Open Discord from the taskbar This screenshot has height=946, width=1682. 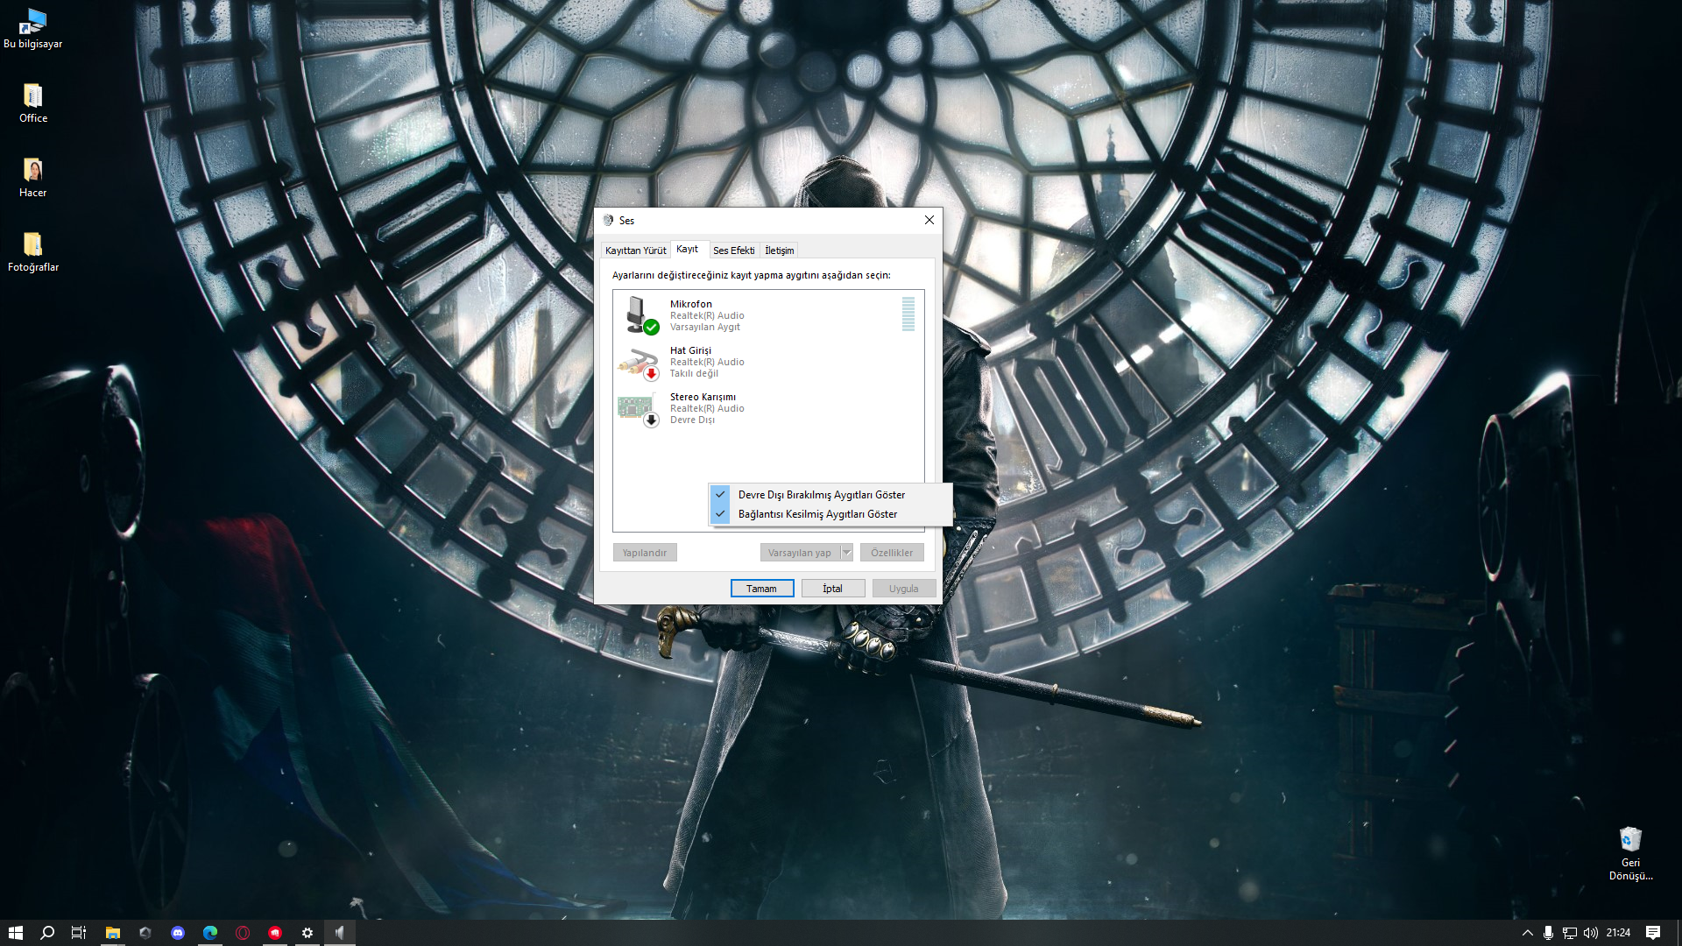pos(178,933)
